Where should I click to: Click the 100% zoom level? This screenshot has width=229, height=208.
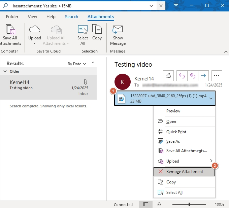click(219, 204)
